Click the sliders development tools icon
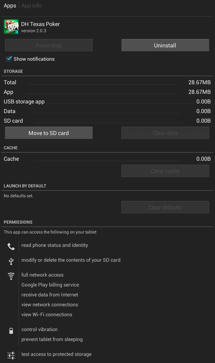 point(11,355)
